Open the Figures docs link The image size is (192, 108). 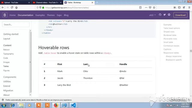pos(6,70)
